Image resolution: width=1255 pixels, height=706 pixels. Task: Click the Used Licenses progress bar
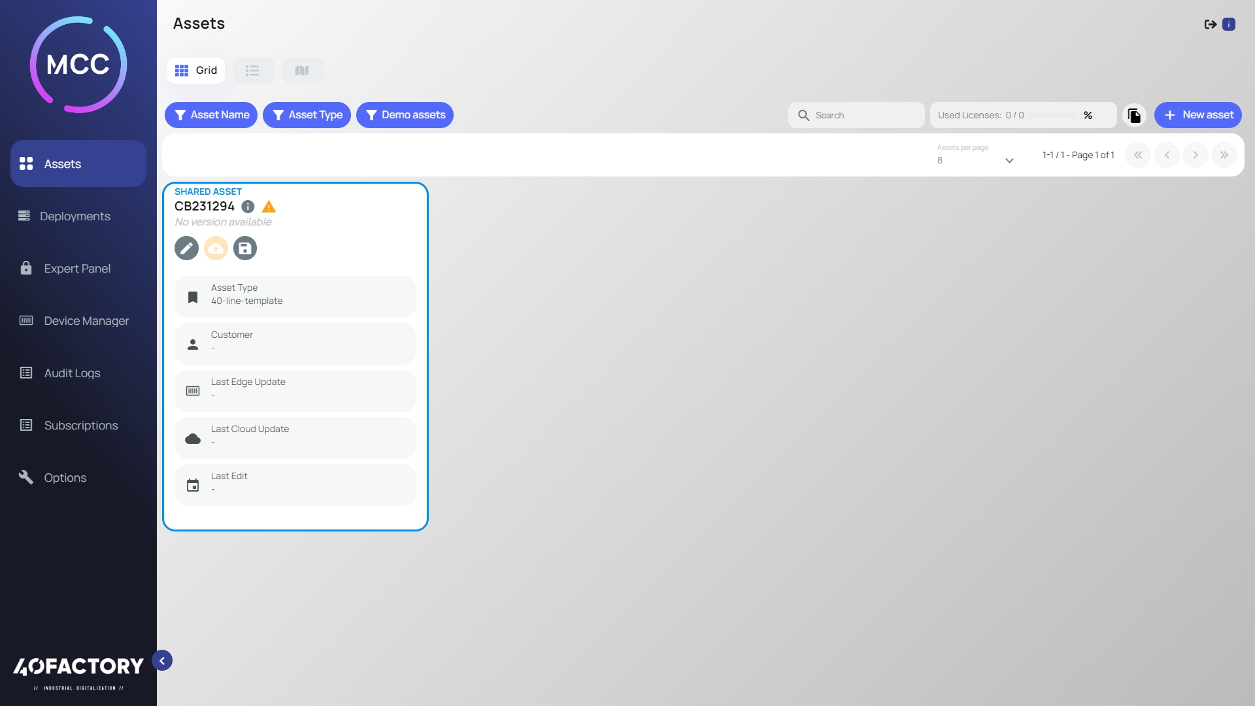[x=1052, y=115]
